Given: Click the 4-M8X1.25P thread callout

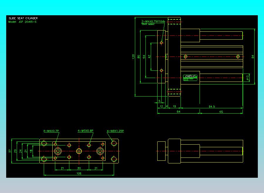Looking at the screenshot, I should (115, 131).
